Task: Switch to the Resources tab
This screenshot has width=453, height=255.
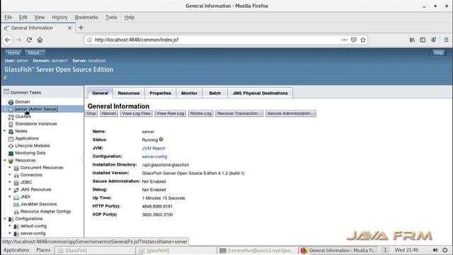Action: pyautogui.click(x=129, y=93)
